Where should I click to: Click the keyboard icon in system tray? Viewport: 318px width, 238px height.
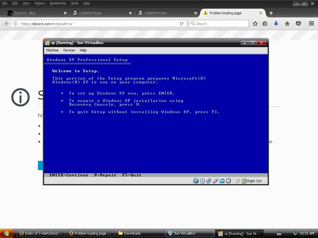point(279,234)
